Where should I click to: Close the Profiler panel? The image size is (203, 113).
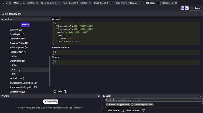pyautogui.click(x=99, y=96)
